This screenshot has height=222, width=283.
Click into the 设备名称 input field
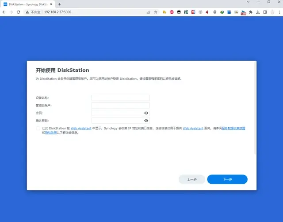(x=121, y=98)
